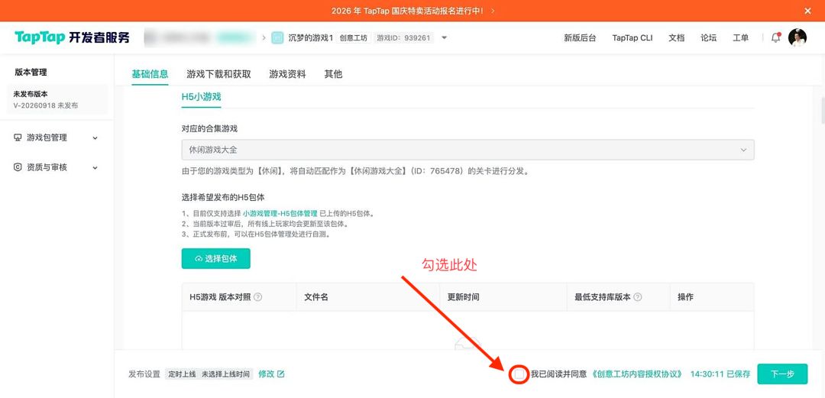The width and height of the screenshot is (825, 398).
Task: Click the 沉梦的游戏1 game name
Action: click(310, 38)
